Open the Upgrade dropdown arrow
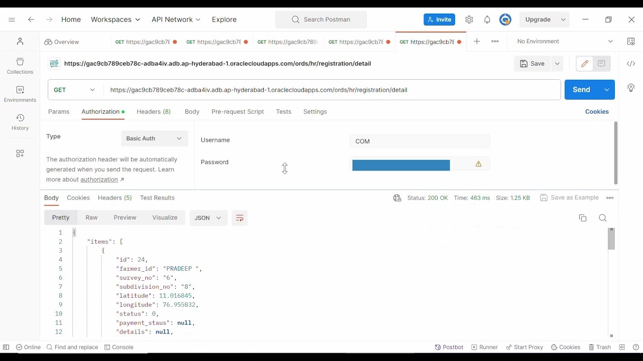Screen dimensions: 643x361 [x=563, y=20]
